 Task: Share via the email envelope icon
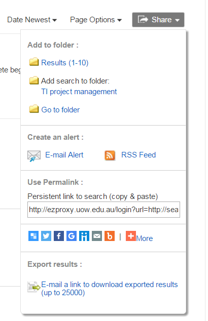coord(97,236)
